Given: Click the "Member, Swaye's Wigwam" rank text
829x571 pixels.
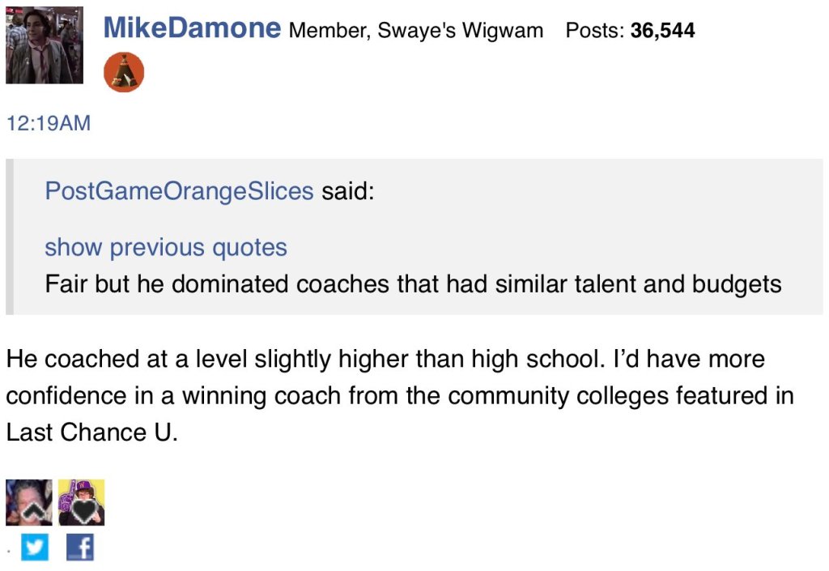Looking at the screenshot, I should tap(416, 31).
